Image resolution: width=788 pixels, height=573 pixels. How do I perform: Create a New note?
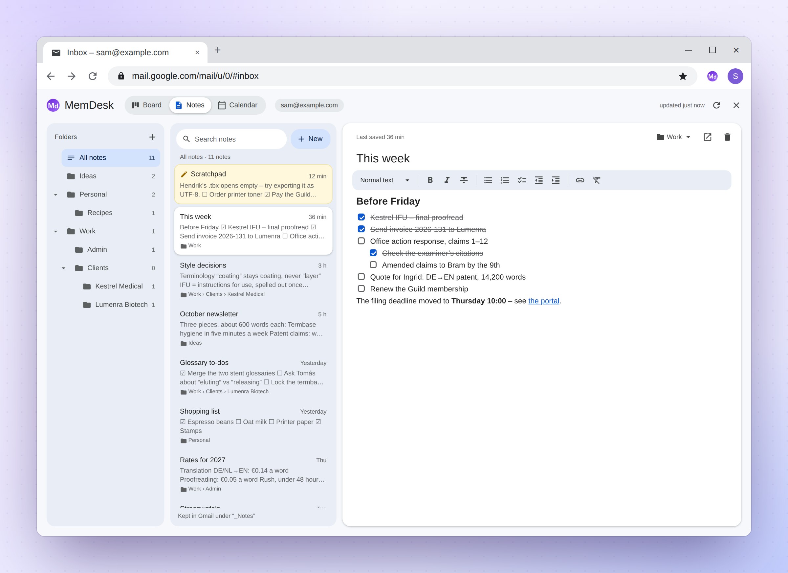tap(310, 139)
